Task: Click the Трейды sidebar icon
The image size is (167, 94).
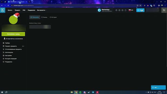Action: 3,43
